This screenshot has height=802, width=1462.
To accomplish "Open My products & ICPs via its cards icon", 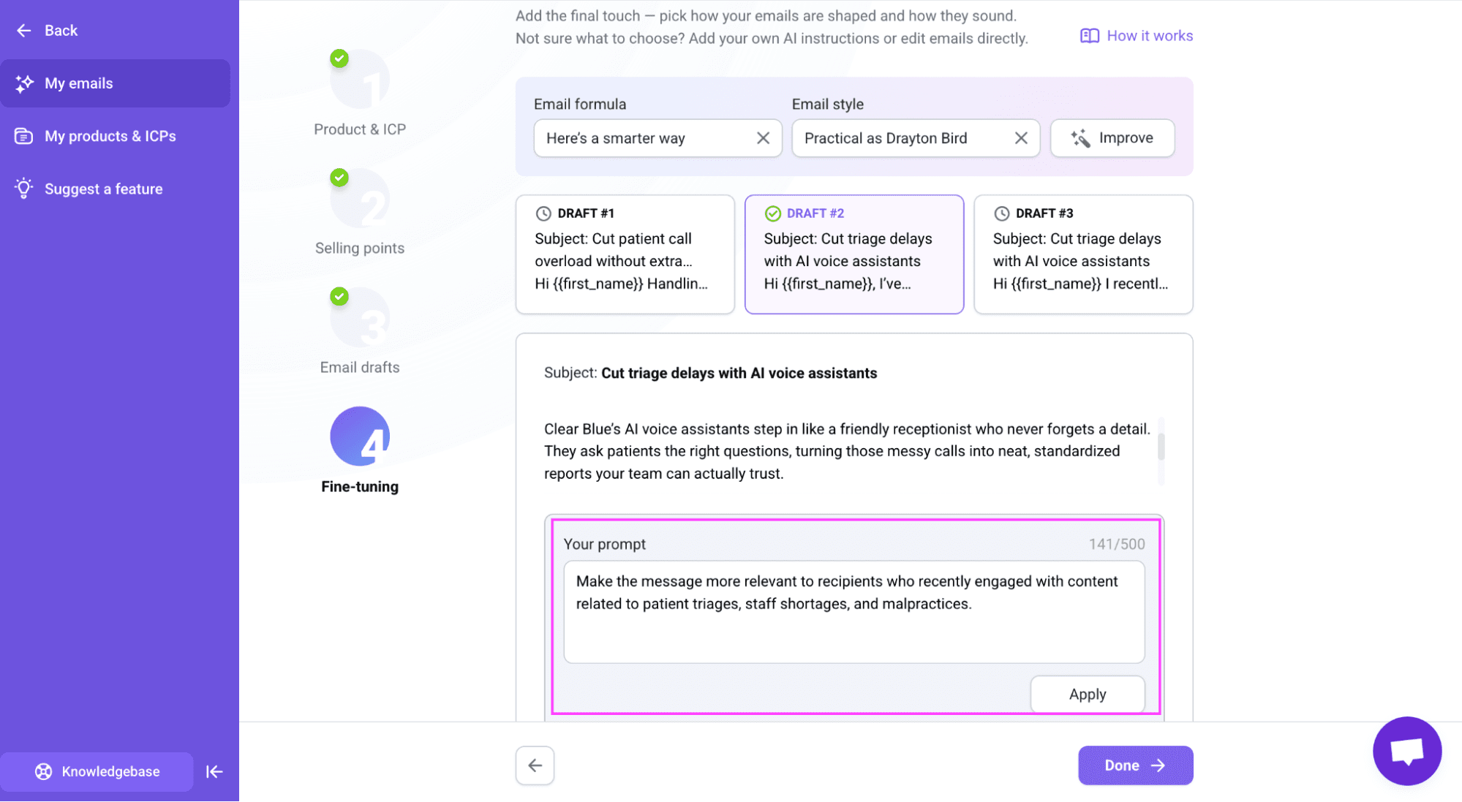I will [x=24, y=136].
